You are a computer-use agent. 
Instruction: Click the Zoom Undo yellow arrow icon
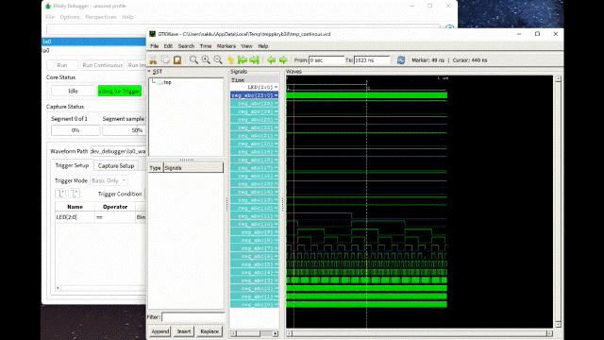tap(230, 60)
